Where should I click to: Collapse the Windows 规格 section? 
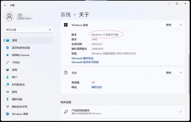coord(181,25)
